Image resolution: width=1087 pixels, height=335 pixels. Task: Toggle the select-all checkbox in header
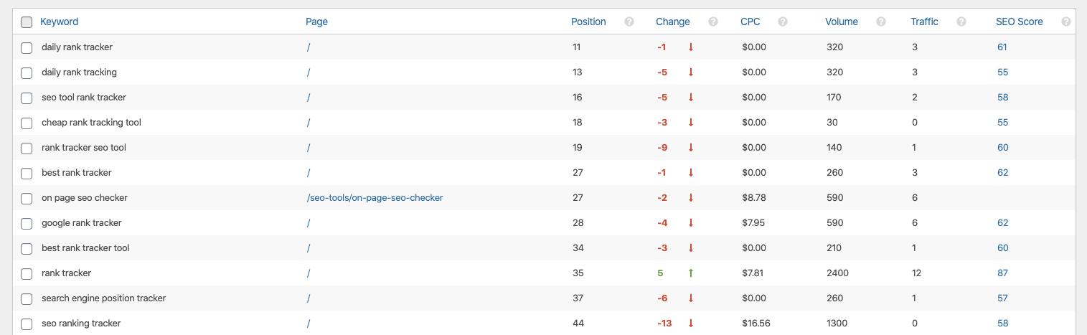[27, 22]
